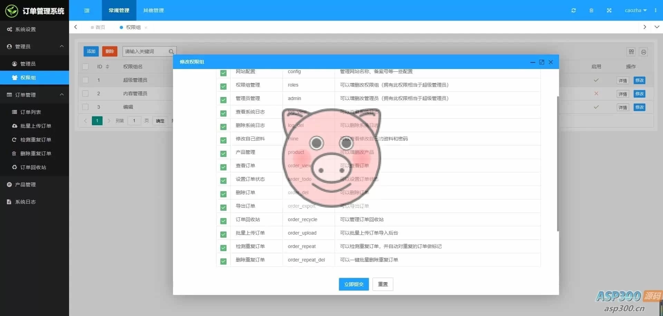The height and width of the screenshot is (316, 663).
Task: Uncheck 删除重复订单 permission checkbox
Action: pos(223,261)
